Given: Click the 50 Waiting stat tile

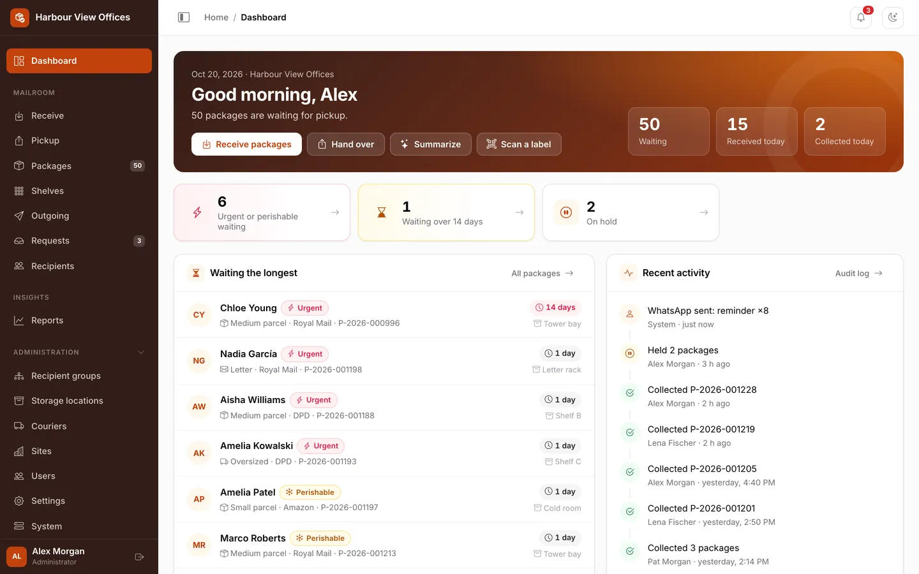Looking at the screenshot, I should click(x=669, y=131).
